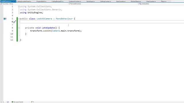Screen dimensions: 184x103
Task: Click the Camera identifier on line 9
Action: pos(56,31)
